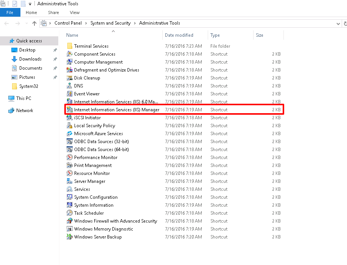Click the New folder quick access icon
Image resolution: width=347 pixels, height=265 pixels.
pyautogui.click(x=23, y=4)
